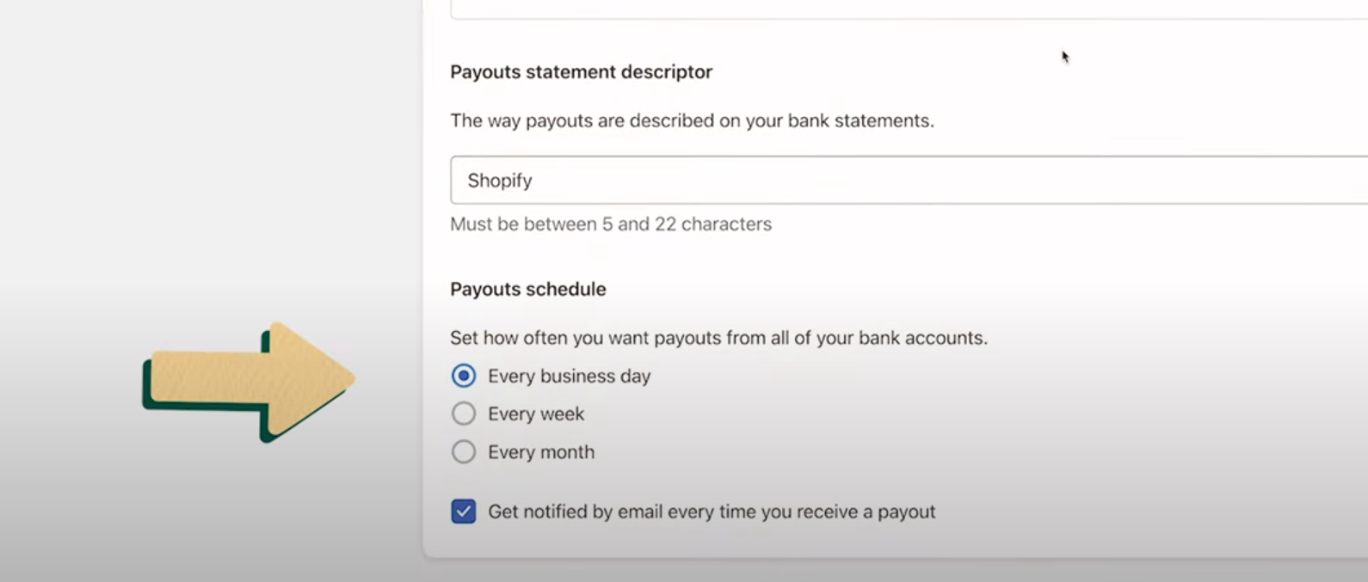
Task: Click the email notification label text
Action: click(711, 511)
